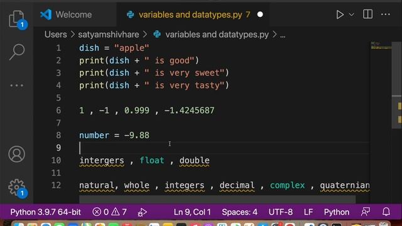Show additional views ellipsis in activity bar
The width and height of the screenshot is (402, 226).
click(x=17, y=85)
